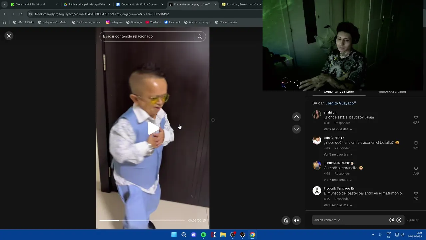Click the small circle icon right of the video
Image resolution: width=426 pixels, height=240 pixels.
click(213, 120)
